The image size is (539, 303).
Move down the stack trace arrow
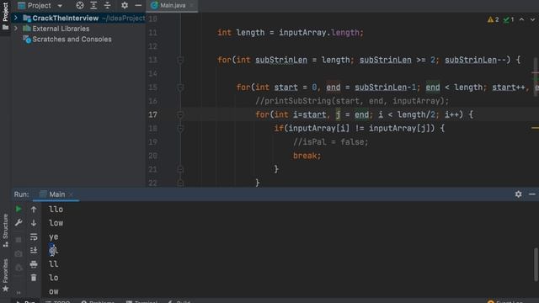point(34,223)
